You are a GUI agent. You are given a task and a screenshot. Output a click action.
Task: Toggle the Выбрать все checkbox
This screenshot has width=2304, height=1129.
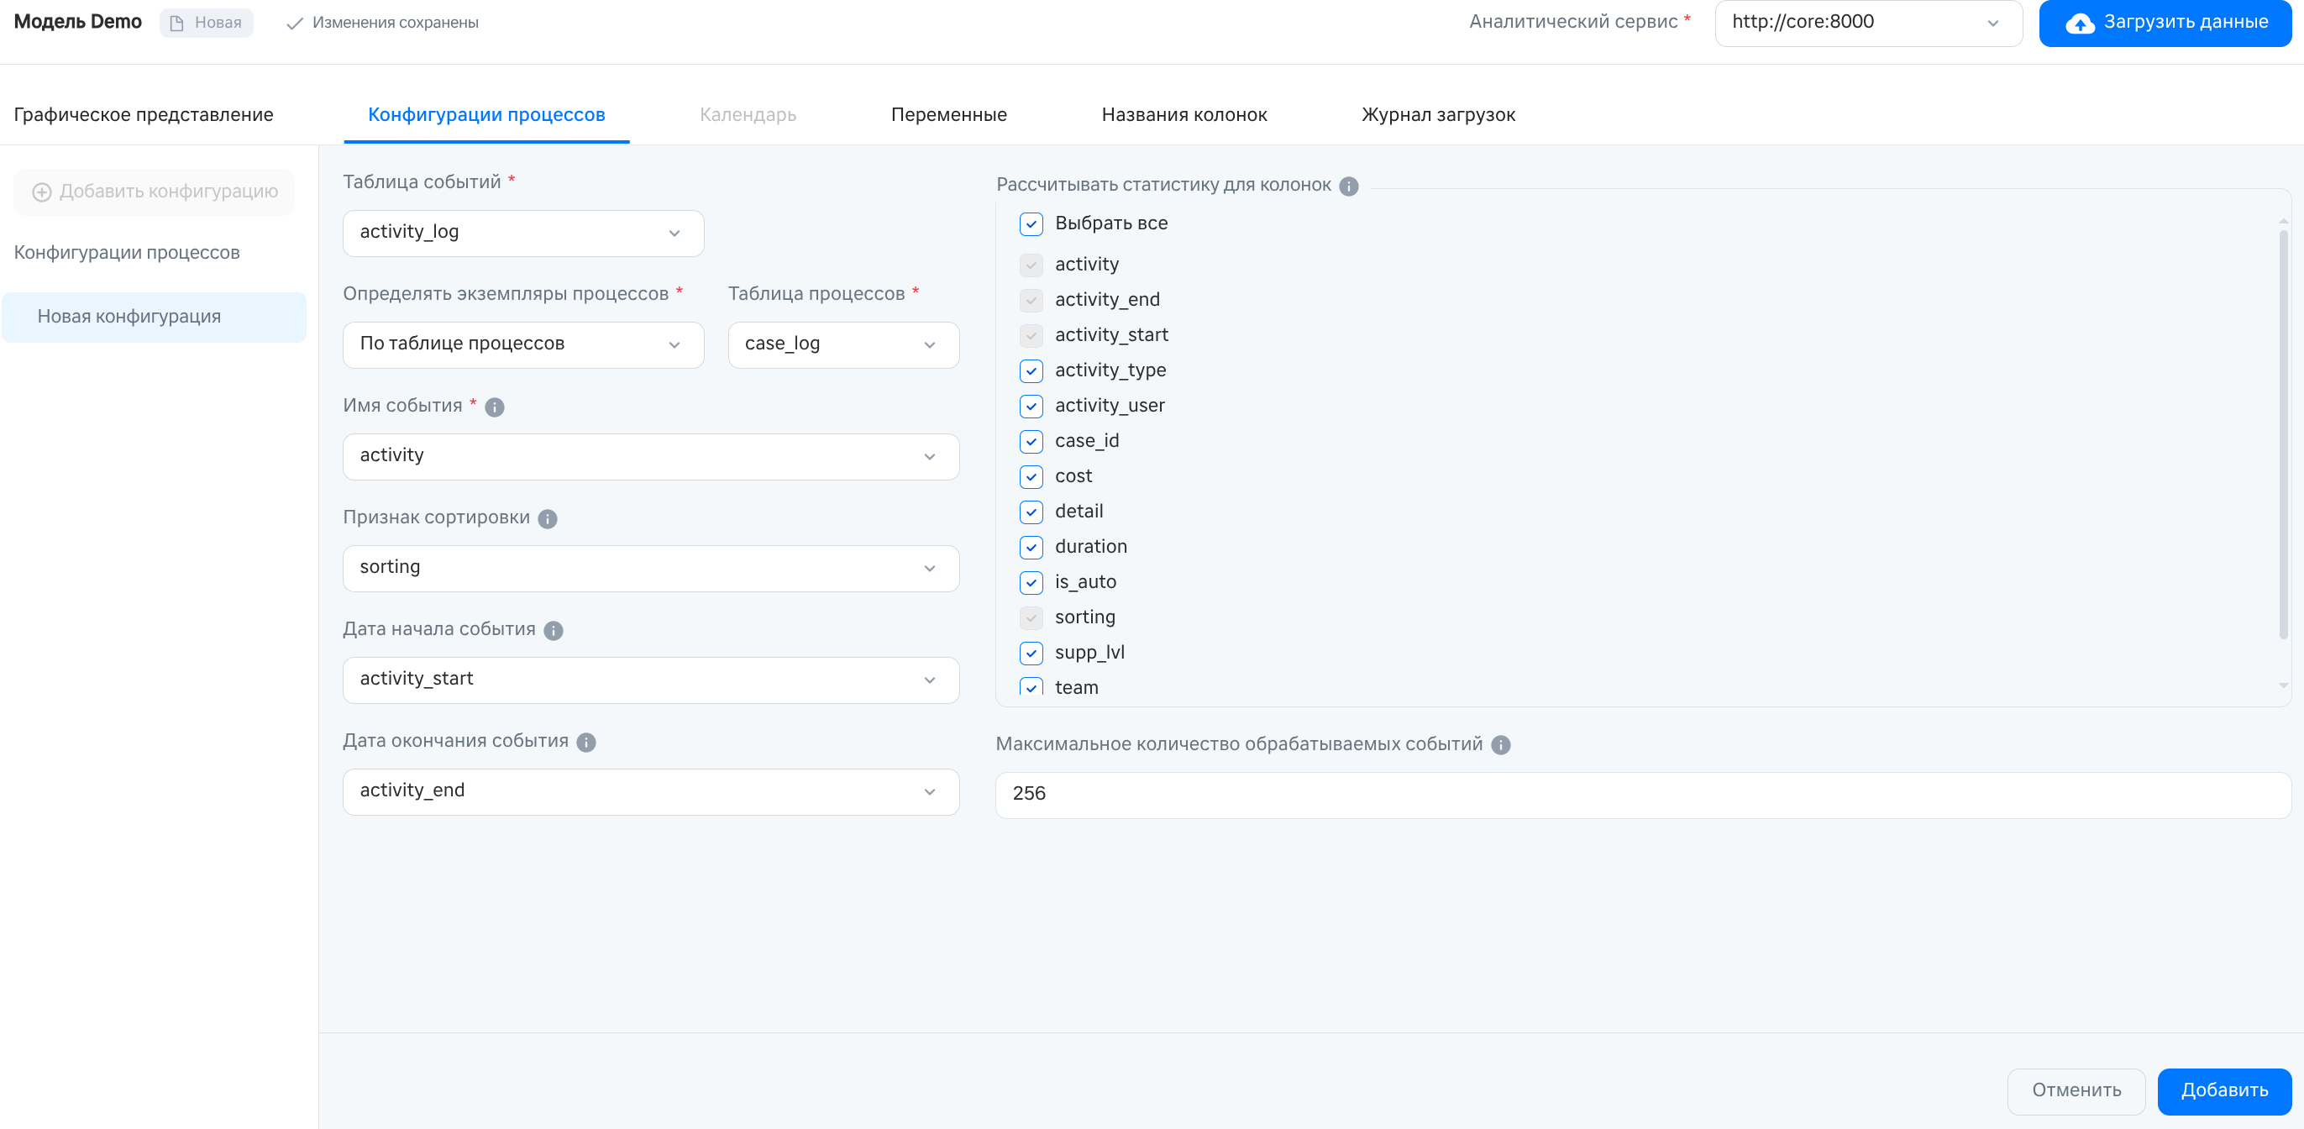tap(1031, 223)
